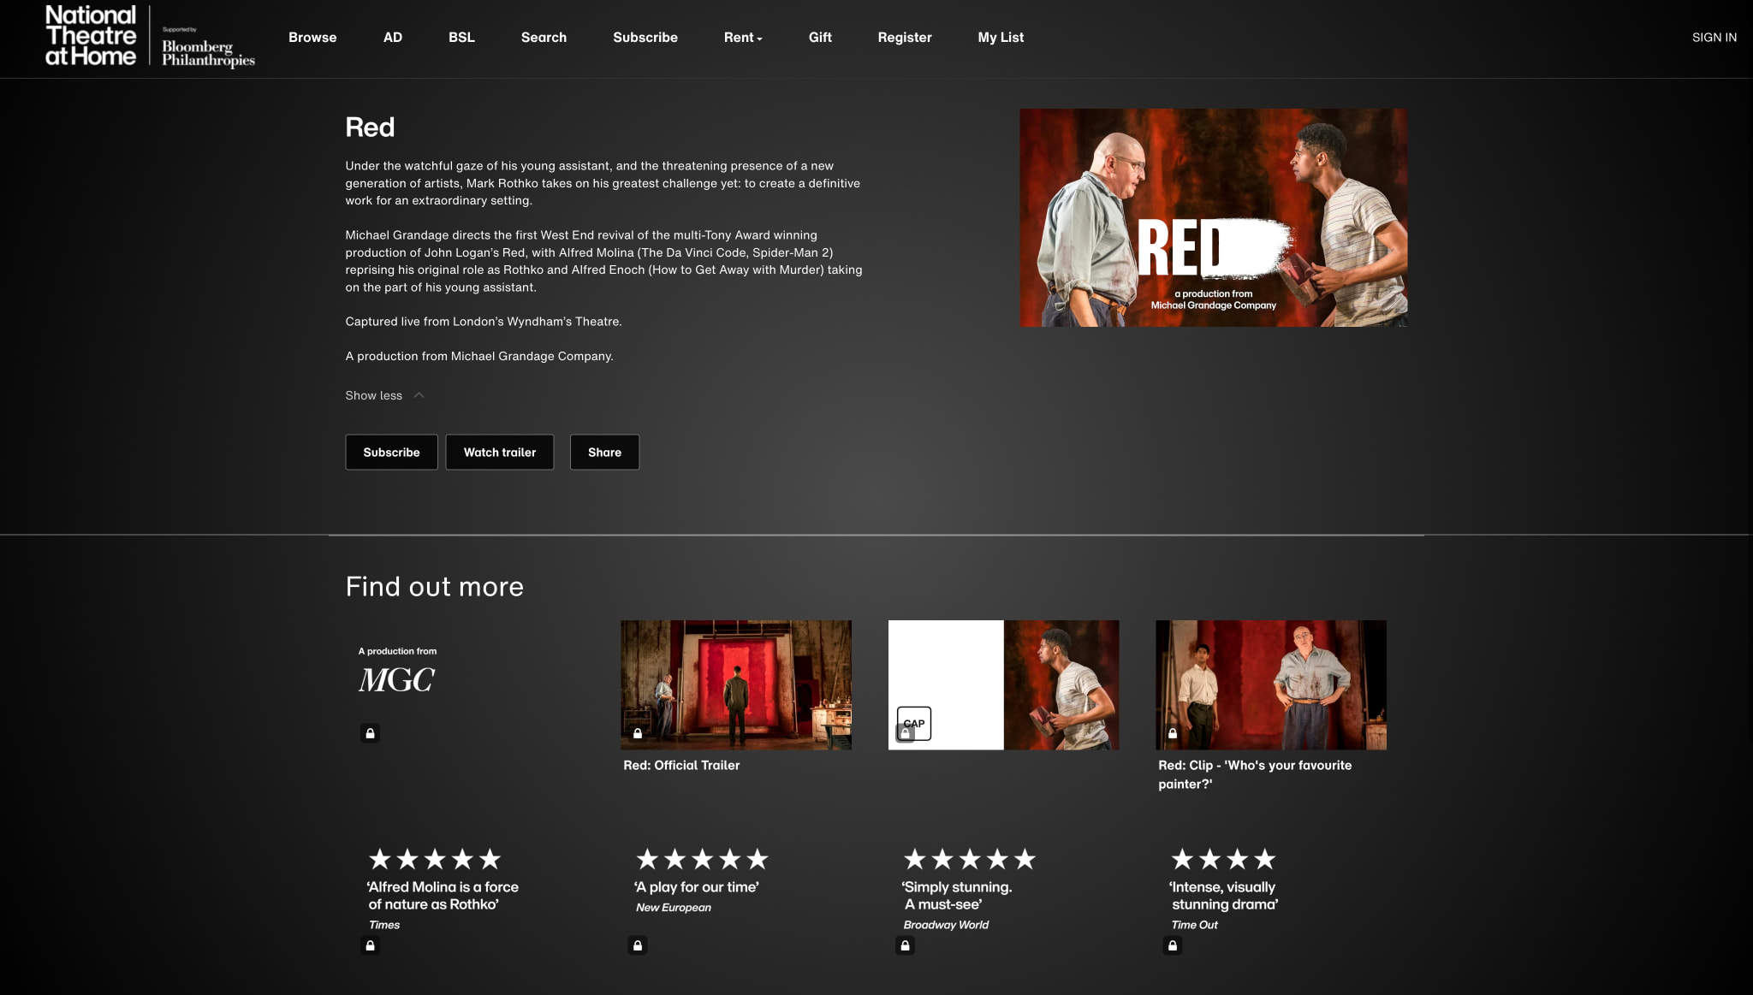
Task: Click 'Captured live from London's Wyndham's Theatre.' text
Action: [484, 322]
